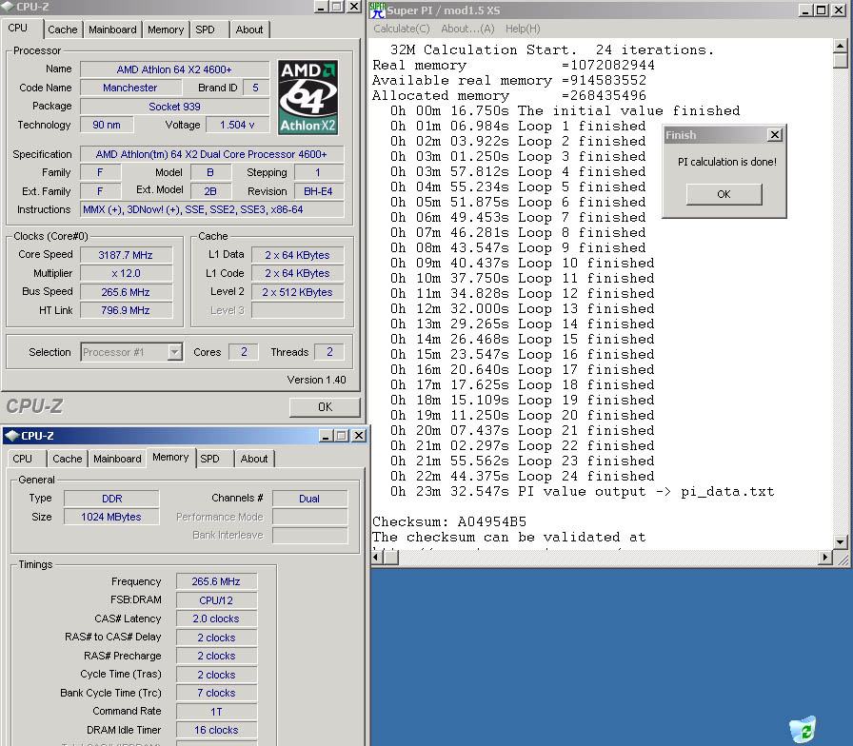853x746 pixels.
Task: Click the memory Type value DDR
Action: point(111,499)
